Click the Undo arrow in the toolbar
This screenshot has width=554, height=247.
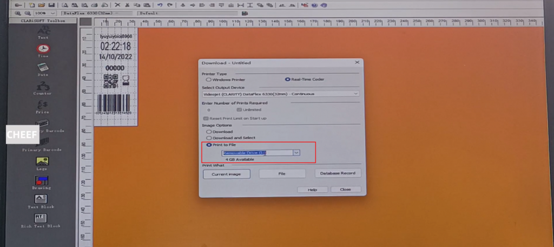(x=160, y=5)
